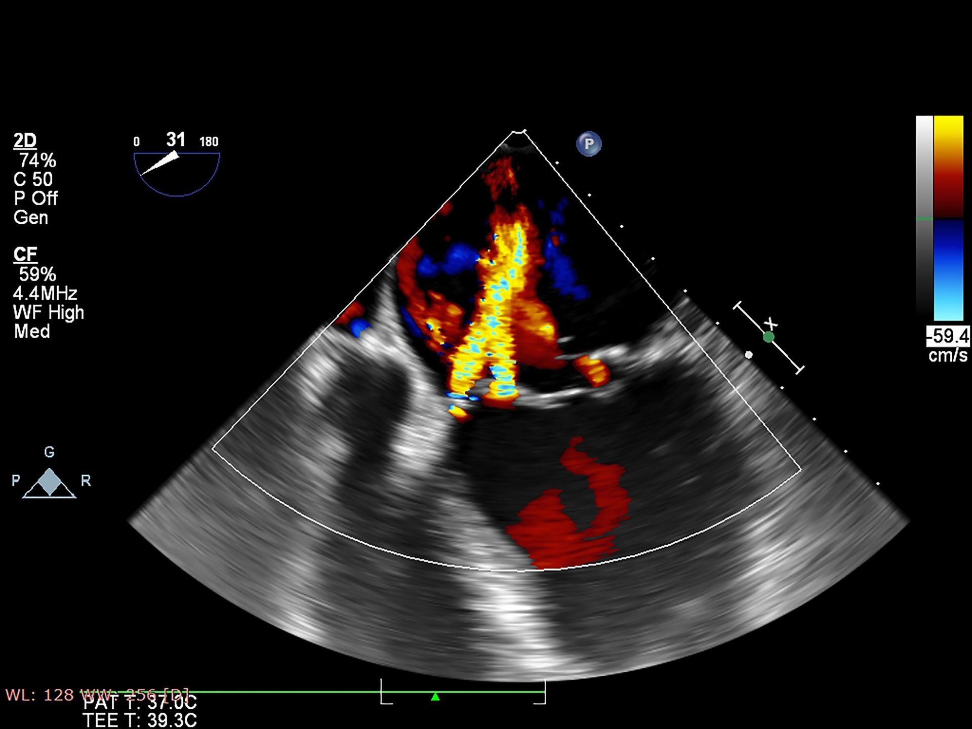The height and width of the screenshot is (729, 972).
Task: Click the Med setting under CF
Action: tap(32, 331)
